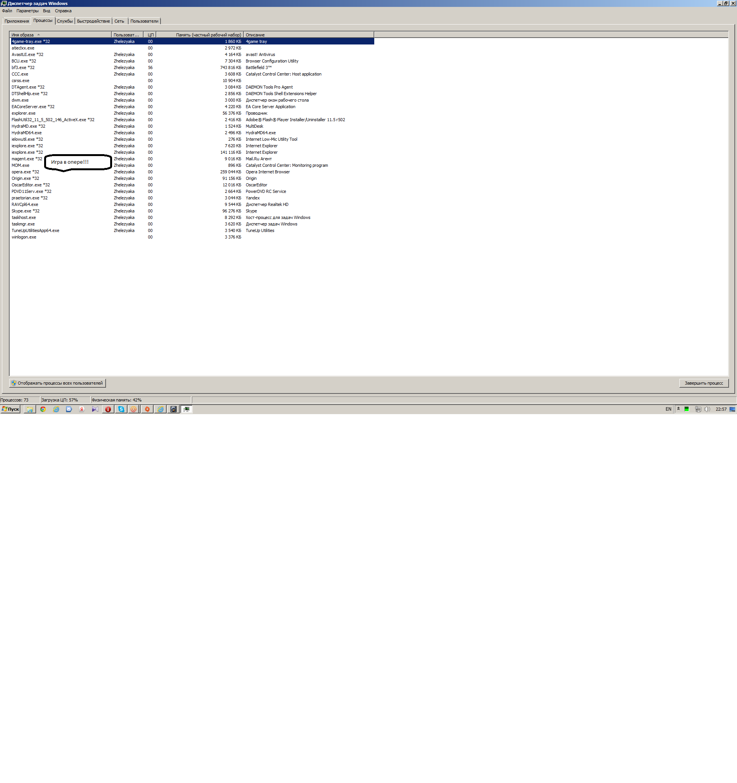Select the CCC.exe process
The width and height of the screenshot is (737, 783).
[192, 74]
